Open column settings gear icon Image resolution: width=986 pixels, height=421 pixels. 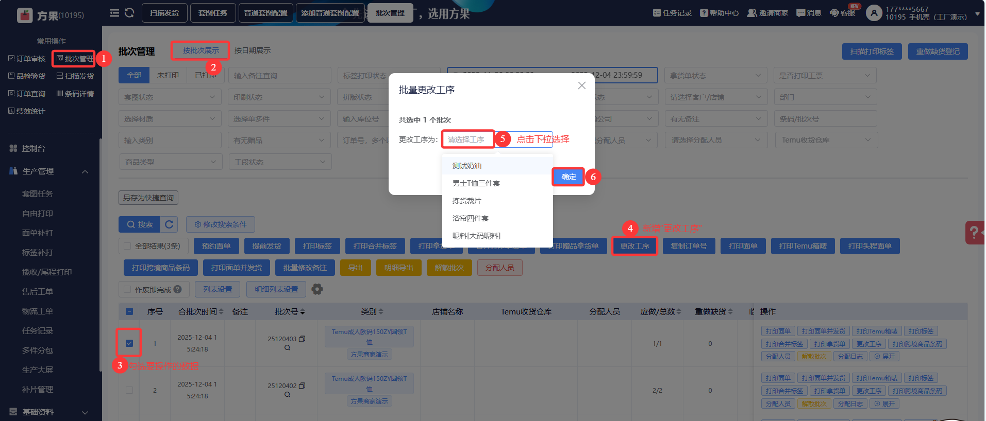(317, 289)
